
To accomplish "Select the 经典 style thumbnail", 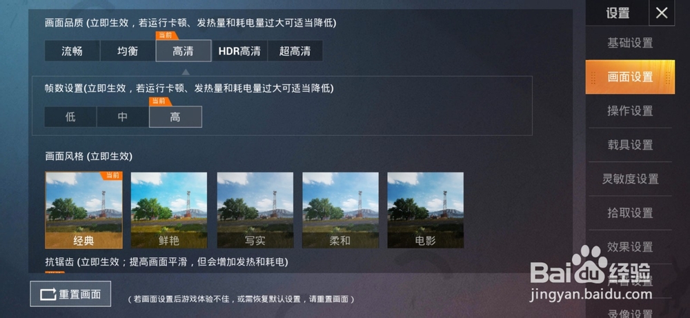I will 84,210.
